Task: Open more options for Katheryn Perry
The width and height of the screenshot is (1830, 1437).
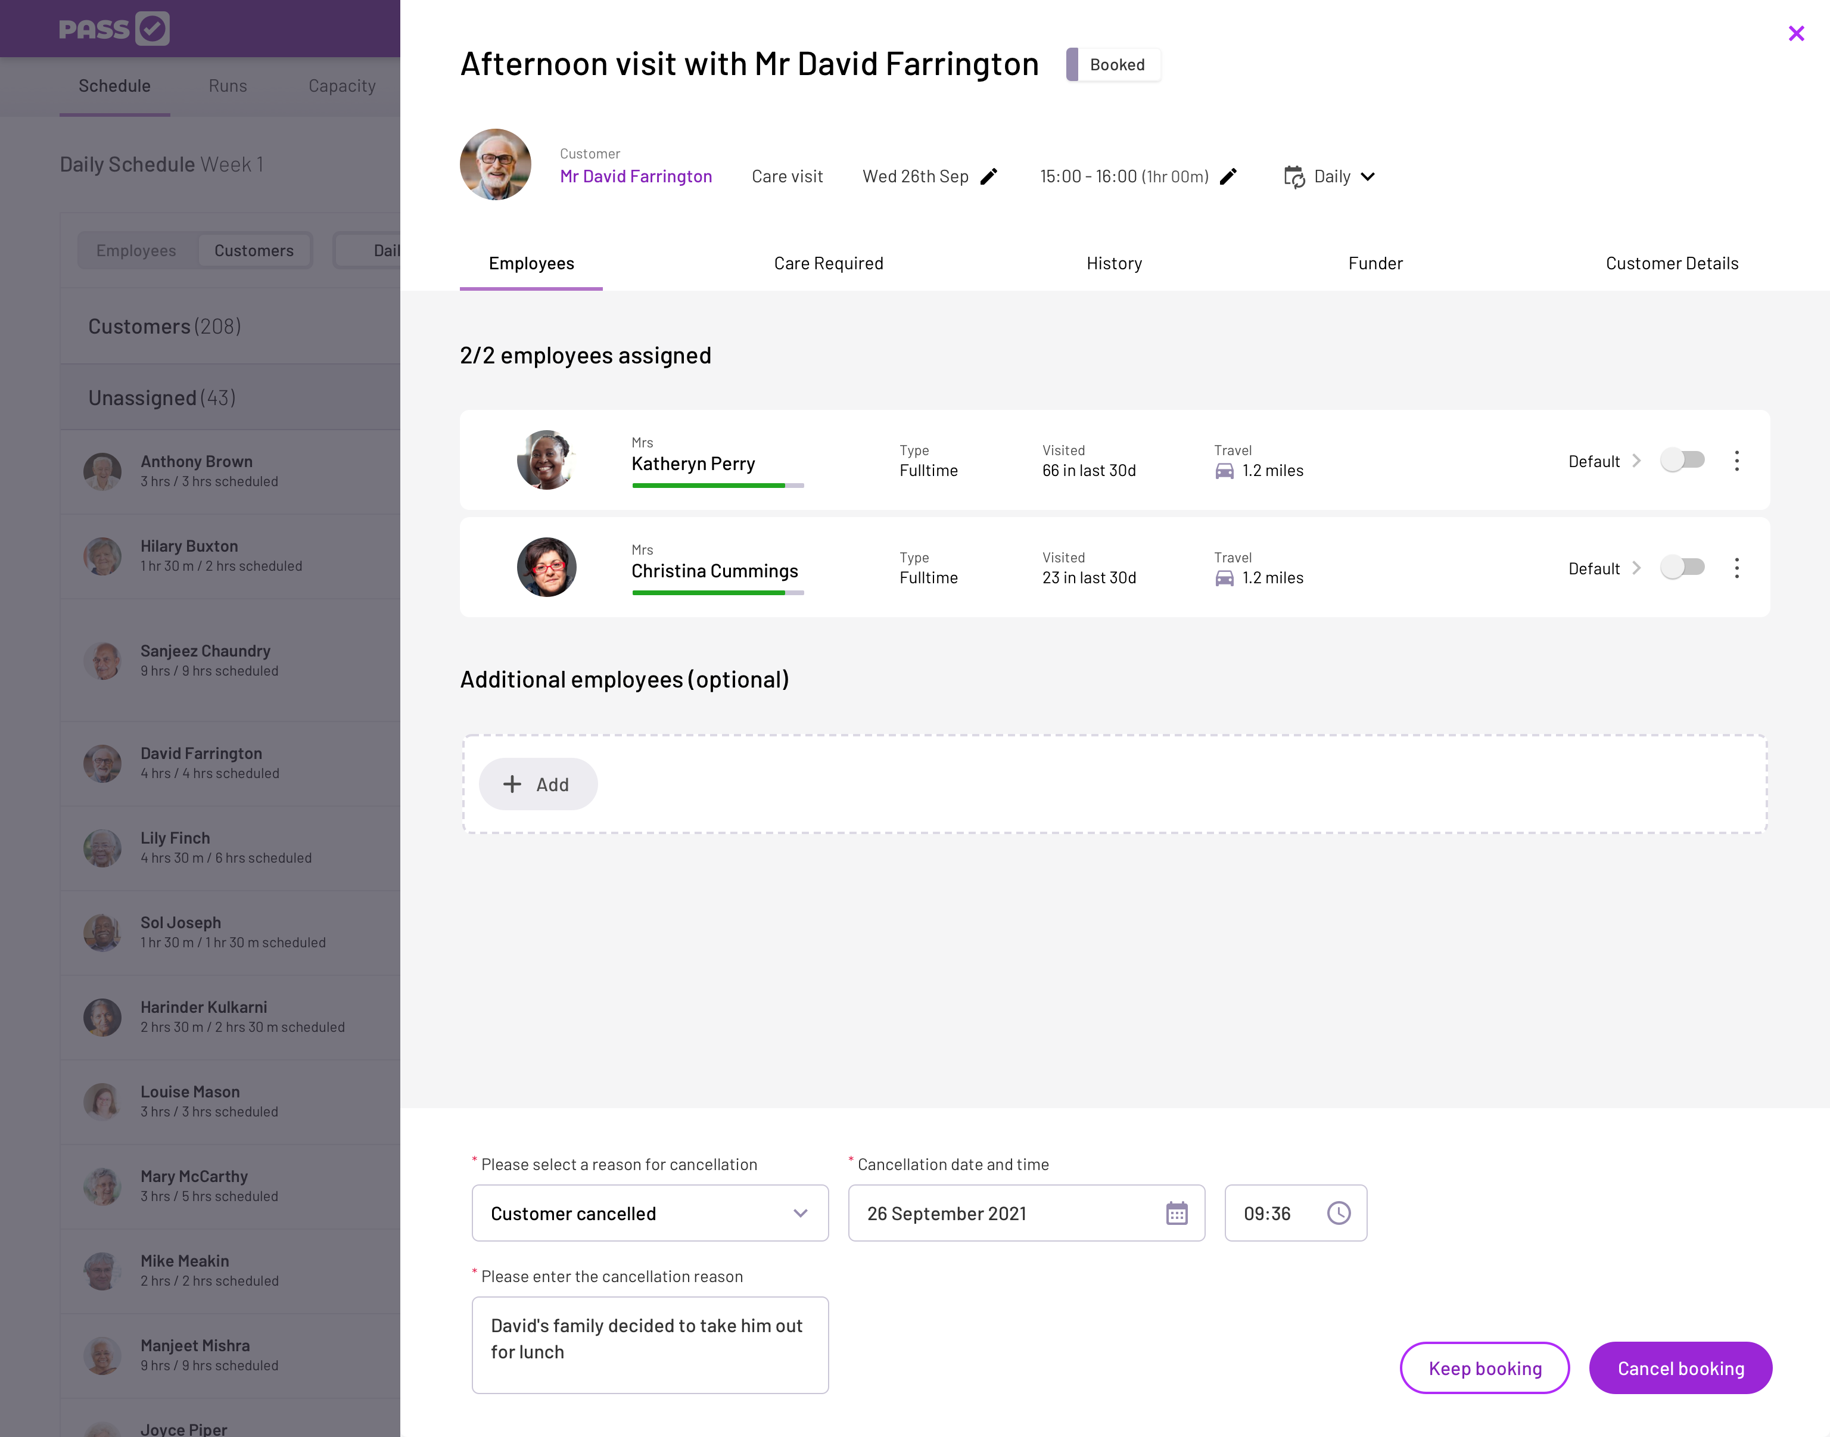Action: 1736,460
